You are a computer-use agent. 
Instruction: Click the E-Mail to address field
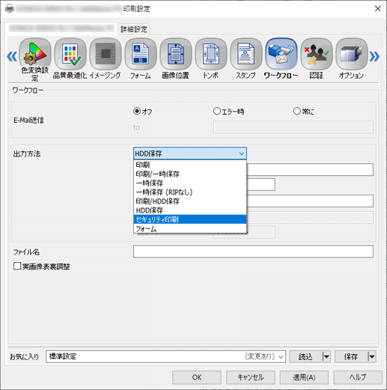293,127
